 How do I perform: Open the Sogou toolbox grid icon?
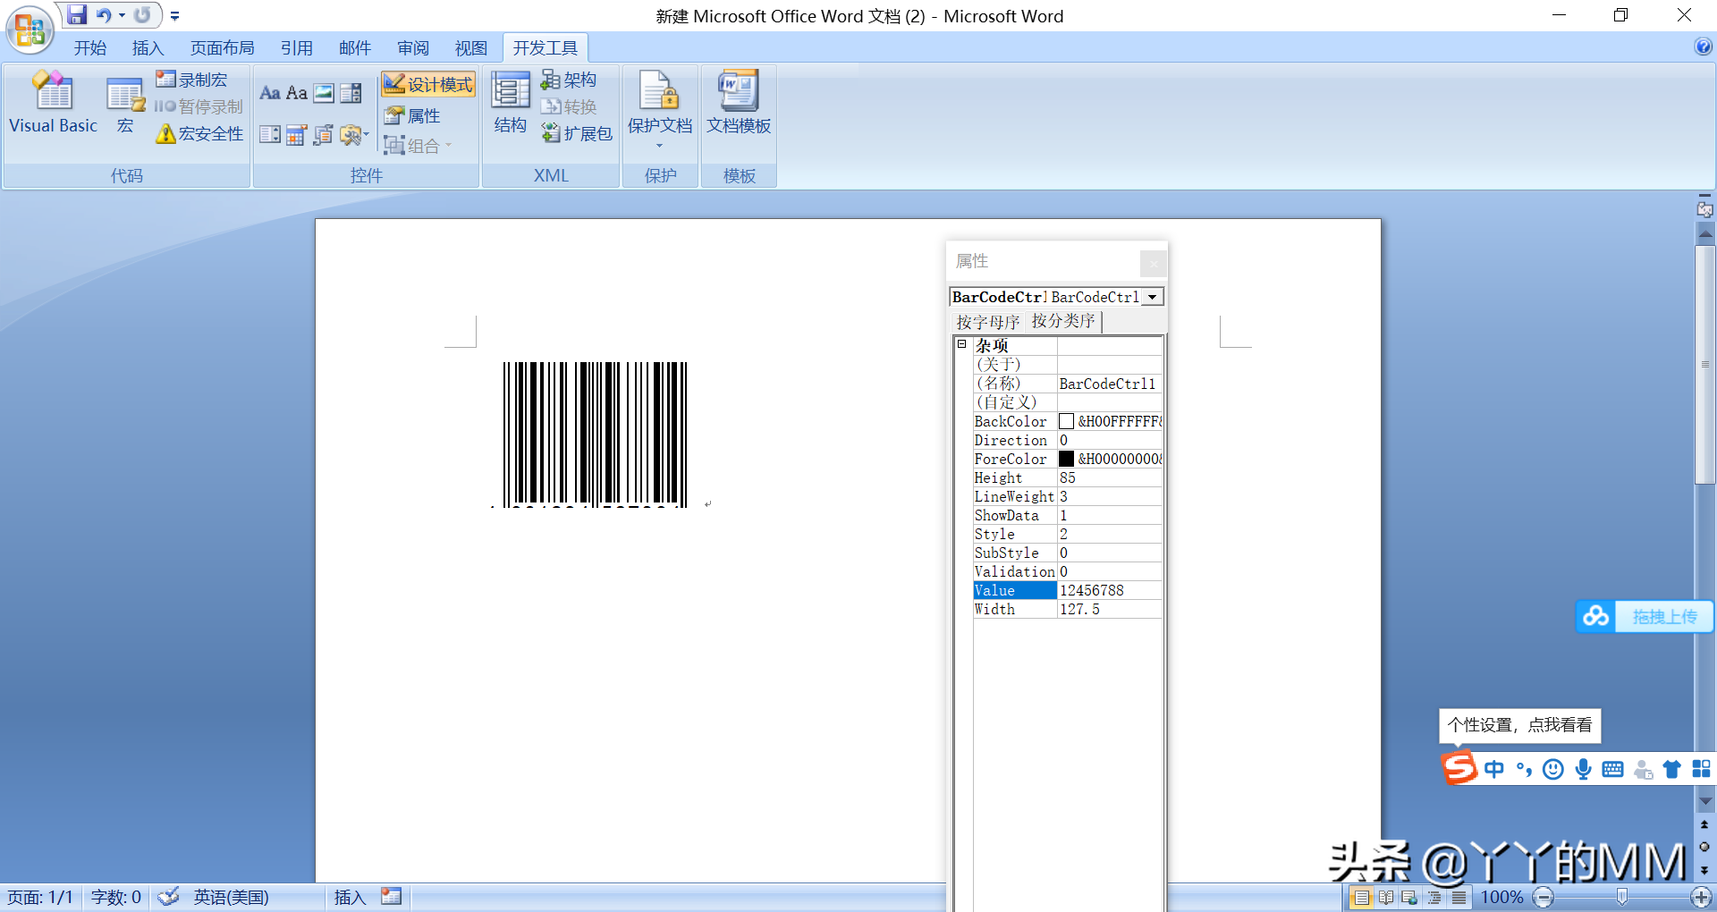(x=1701, y=769)
